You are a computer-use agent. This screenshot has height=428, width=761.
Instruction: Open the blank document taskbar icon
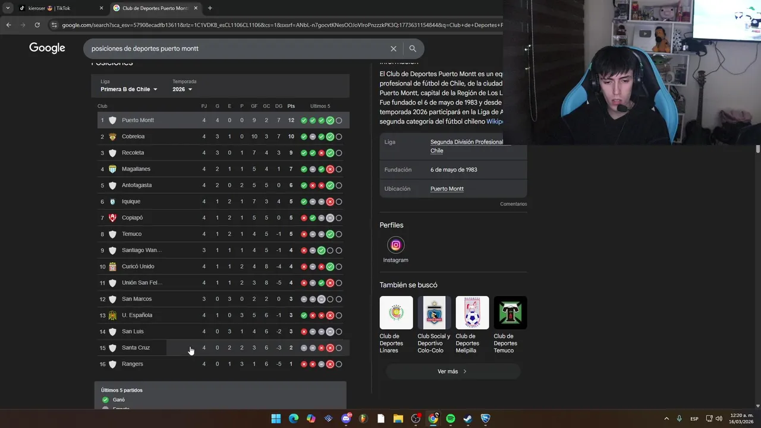click(381, 418)
